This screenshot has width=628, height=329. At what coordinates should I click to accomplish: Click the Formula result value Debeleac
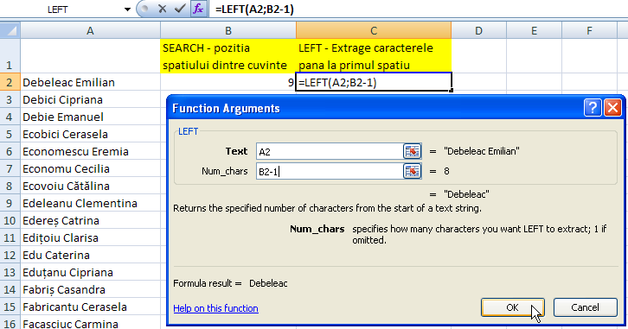(268, 283)
